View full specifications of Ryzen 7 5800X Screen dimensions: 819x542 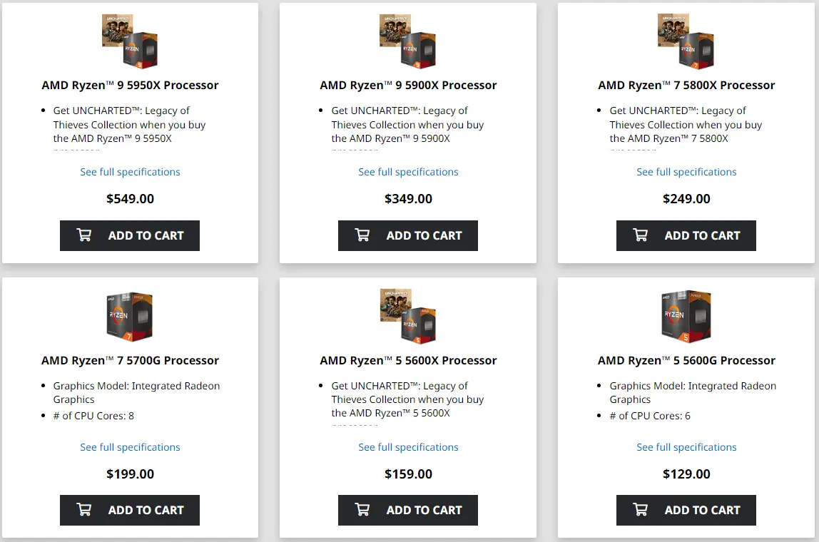tap(686, 172)
